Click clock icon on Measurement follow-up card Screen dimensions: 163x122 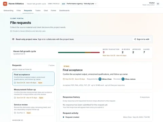tap(15, 98)
